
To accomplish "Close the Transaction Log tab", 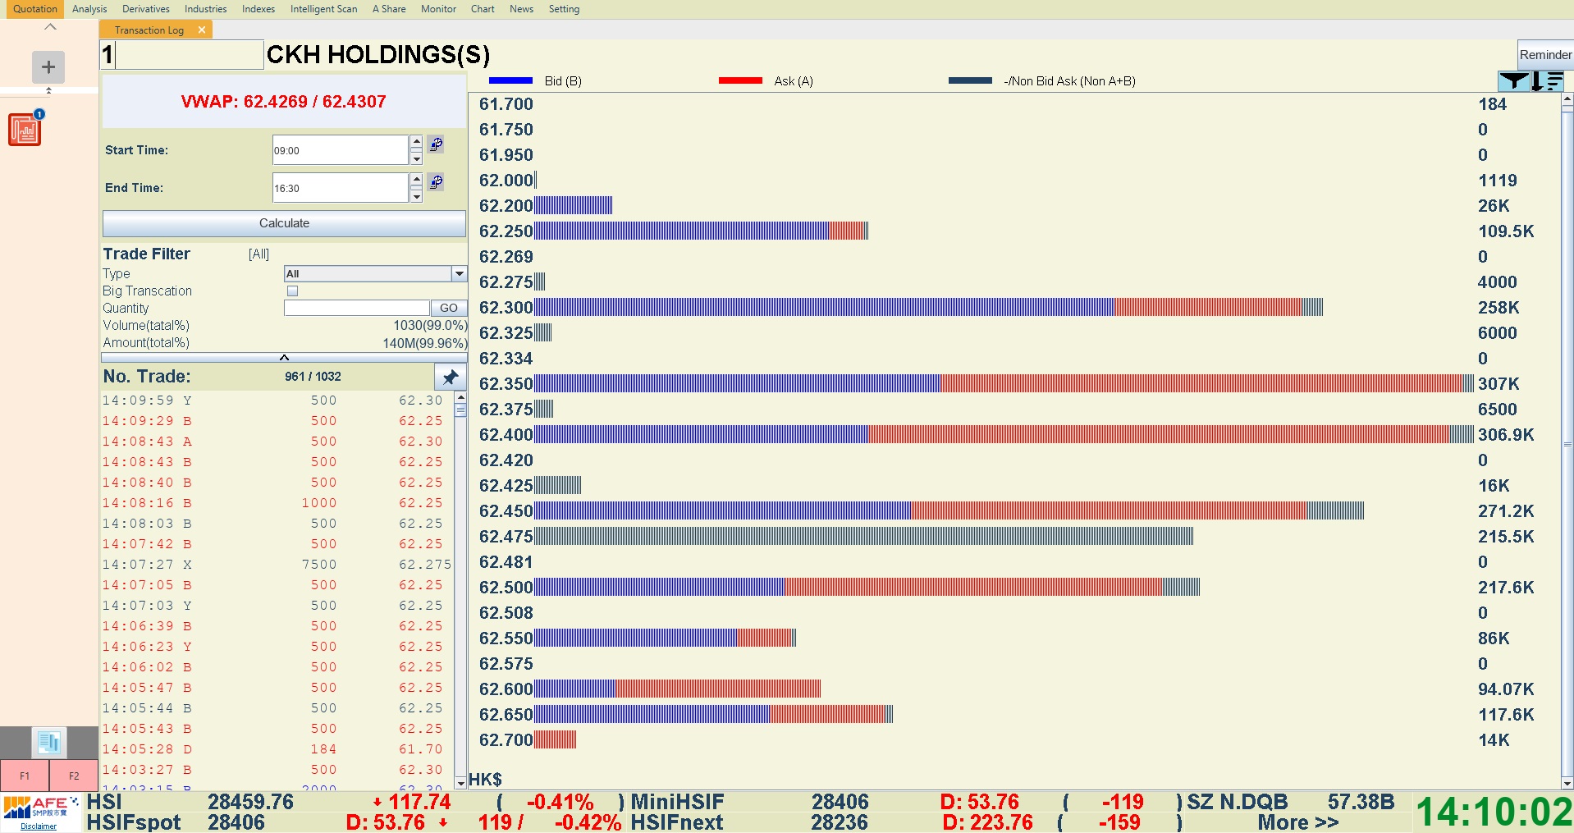I will [x=202, y=30].
